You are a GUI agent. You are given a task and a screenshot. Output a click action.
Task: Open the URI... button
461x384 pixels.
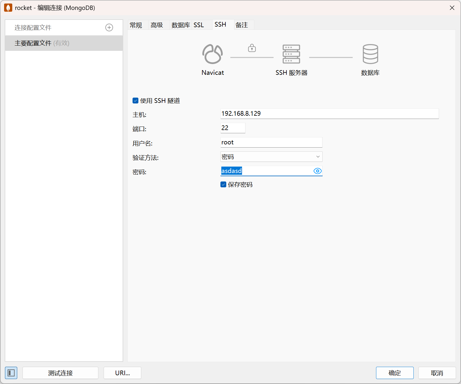(x=123, y=373)
